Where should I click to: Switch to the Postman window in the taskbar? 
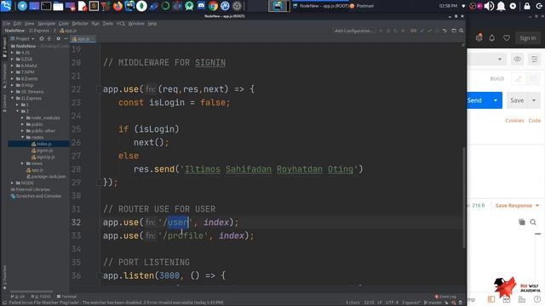click(361, 6)
